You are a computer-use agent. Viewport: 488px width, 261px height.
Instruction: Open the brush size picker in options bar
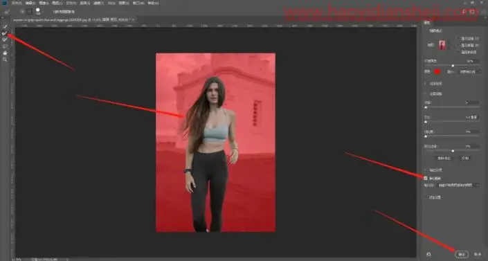[38, 12]
